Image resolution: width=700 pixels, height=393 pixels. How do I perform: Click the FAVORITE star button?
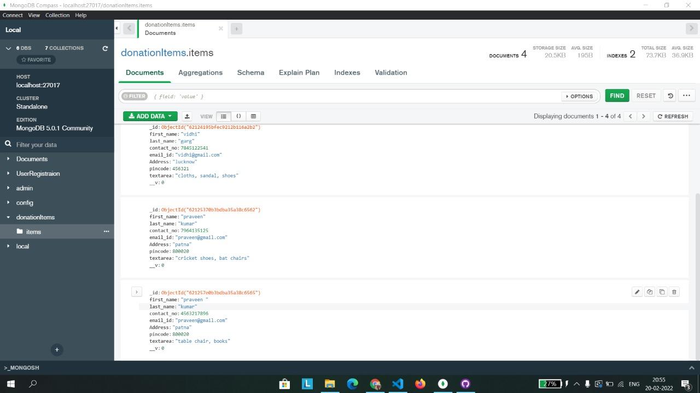[36, 59]
